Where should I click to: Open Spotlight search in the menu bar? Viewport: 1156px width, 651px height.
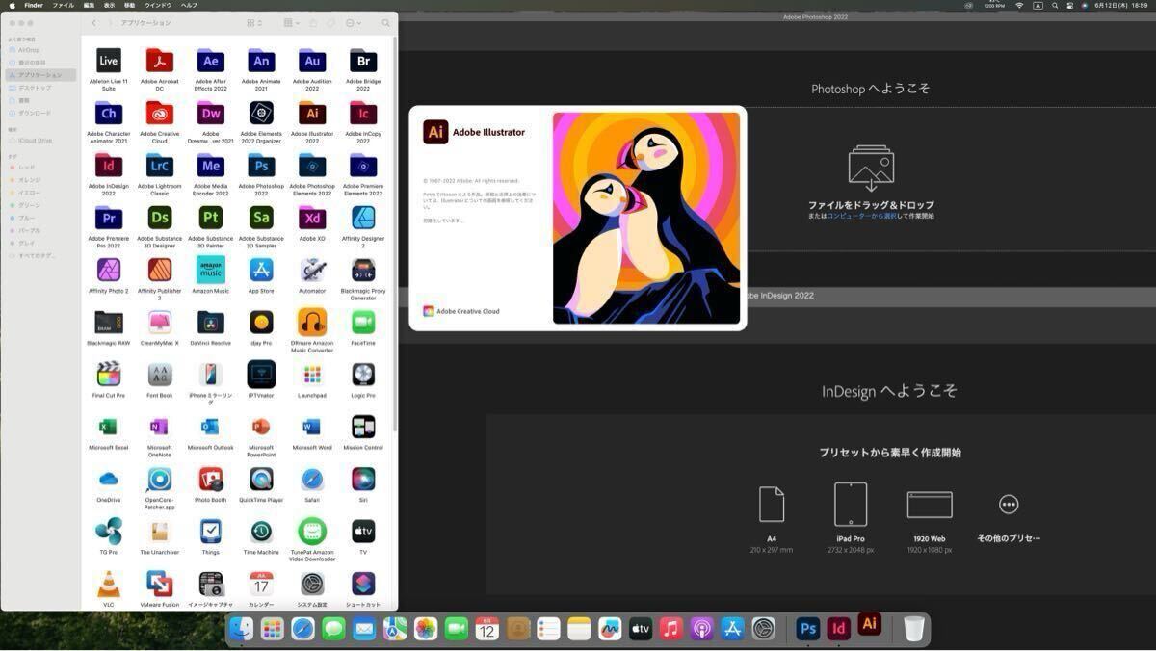(x=1056, y=5)
